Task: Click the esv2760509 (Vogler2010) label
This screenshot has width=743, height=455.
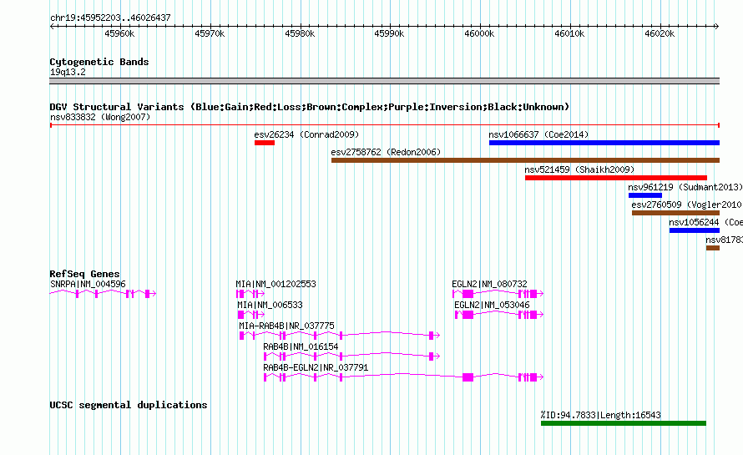Action: pyautogui.click(x=687, y=205)
